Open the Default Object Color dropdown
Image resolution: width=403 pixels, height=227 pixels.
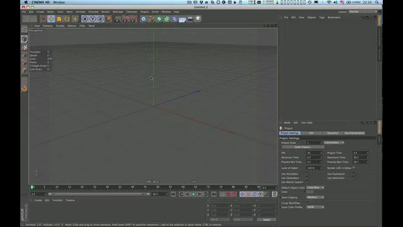click(315, 188)
